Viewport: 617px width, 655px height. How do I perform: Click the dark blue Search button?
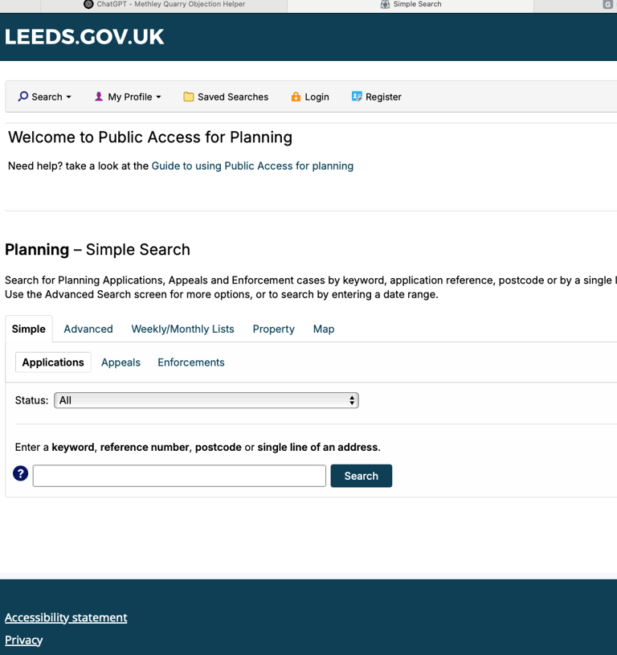pyautogui.click(x=361, y=476)
